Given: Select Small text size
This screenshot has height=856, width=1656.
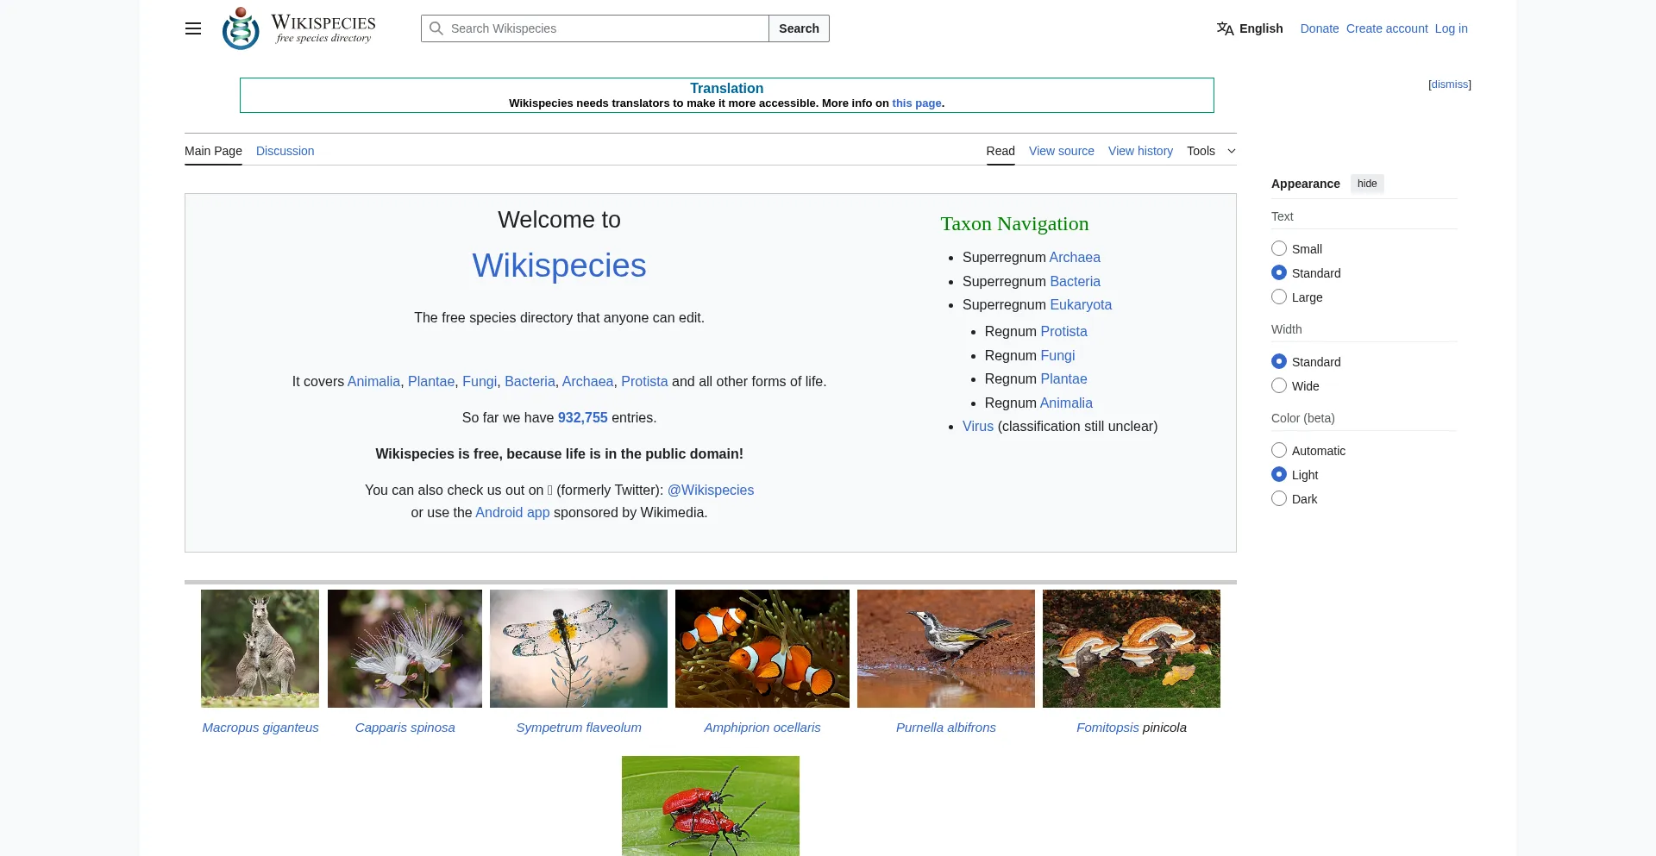Looking at the screenshot, I should [1279, 247].
